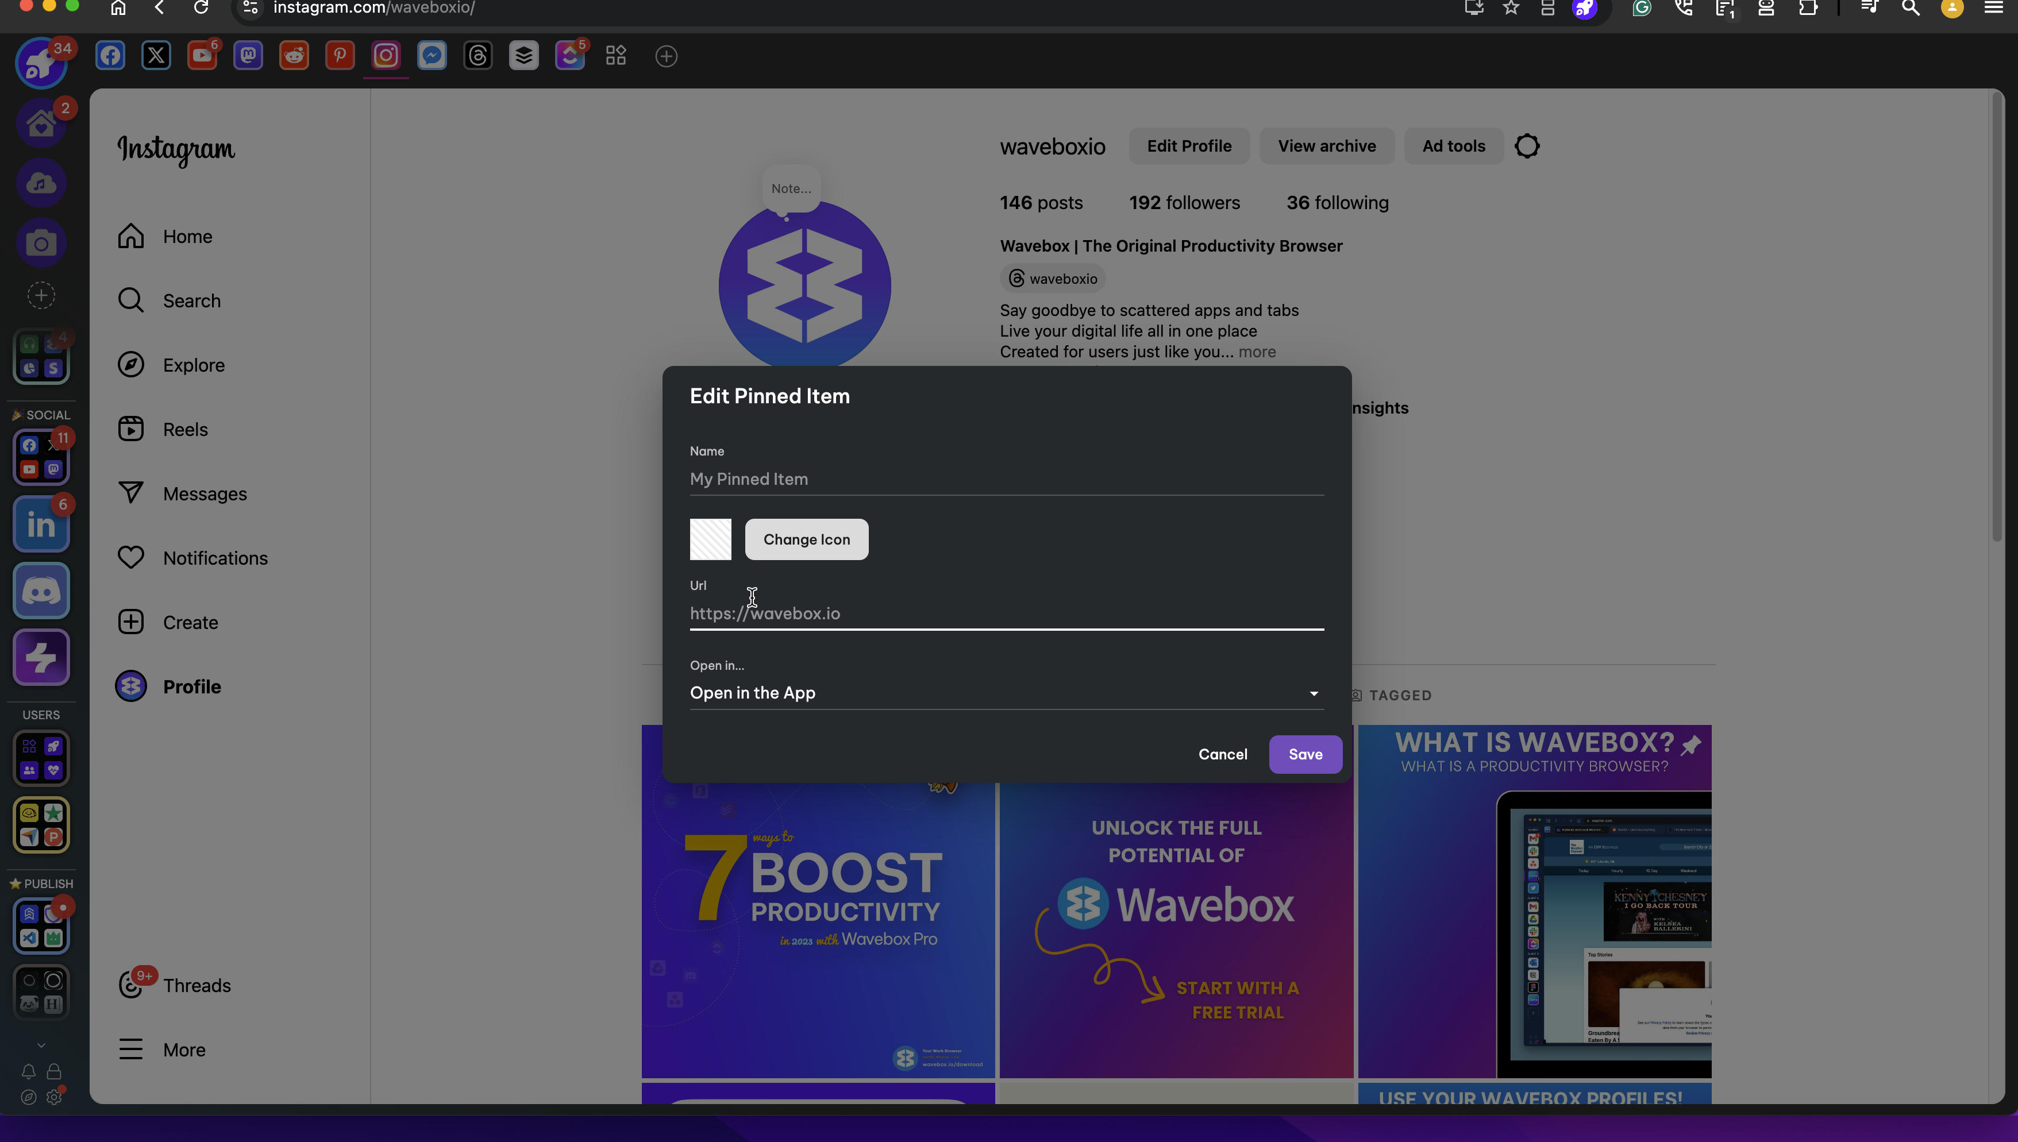Open the Pinterest app tab
2018x1142 pixels.
click(x=340, y=56)
